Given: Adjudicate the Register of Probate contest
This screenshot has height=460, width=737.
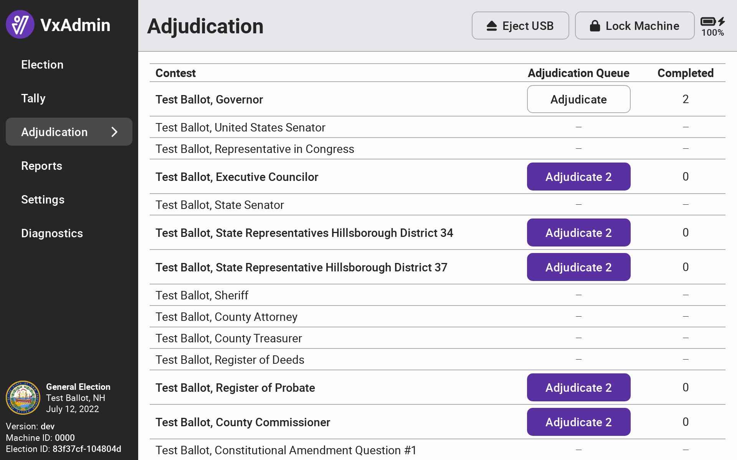Looking at the screenshot, I should (578, 388).
